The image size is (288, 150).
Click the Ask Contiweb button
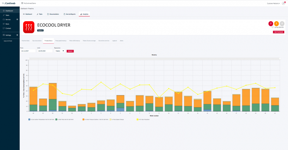tap(279, 32)
